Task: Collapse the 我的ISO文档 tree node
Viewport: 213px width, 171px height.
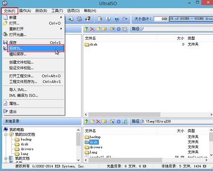Action: click(x=6, y=135)
